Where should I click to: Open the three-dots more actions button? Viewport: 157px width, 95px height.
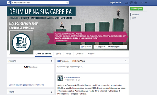point(124,47)
